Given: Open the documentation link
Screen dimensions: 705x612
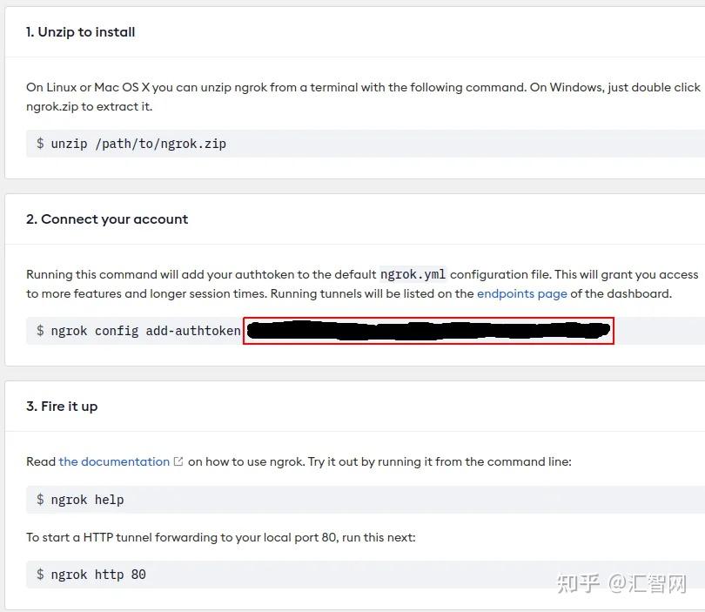Looking at the screenshot, I should click(114, 461).
